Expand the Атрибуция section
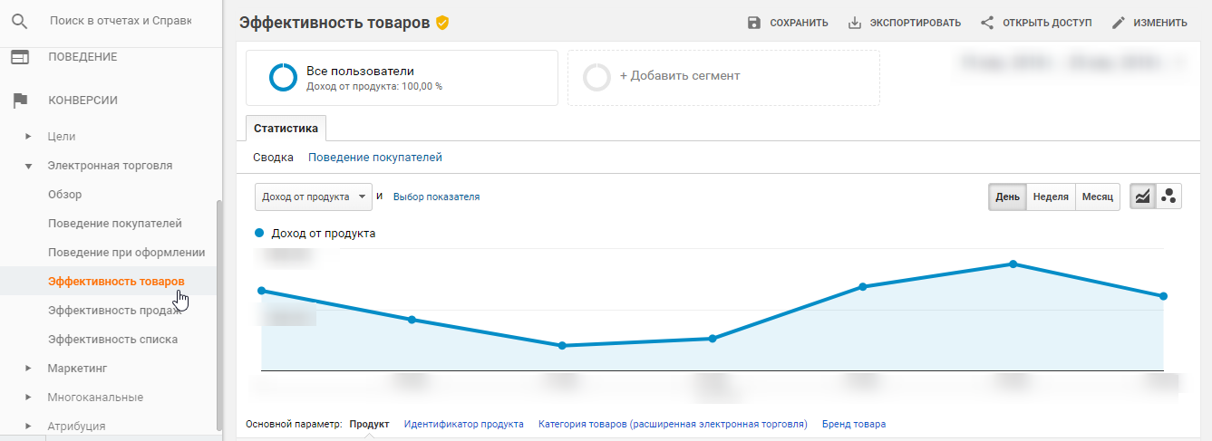This screenshot has height=441, width=1212. pos(28,427)
